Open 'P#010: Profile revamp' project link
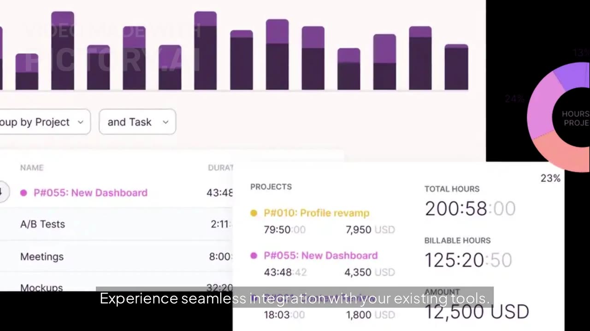The height and width of the screenshot is (331, 590). (317, 213)
